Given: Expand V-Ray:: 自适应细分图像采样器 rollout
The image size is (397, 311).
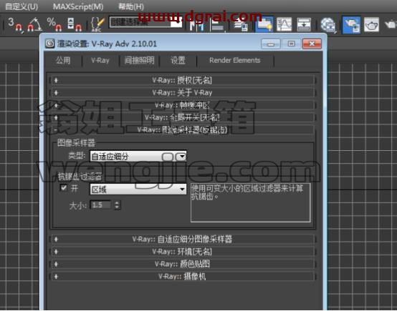Looking at the screenshot, I should click(182, 239).
